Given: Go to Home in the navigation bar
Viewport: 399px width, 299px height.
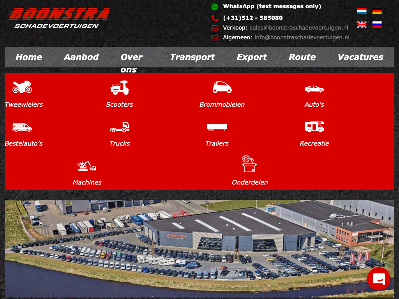Looking at the screenshot, I should [x=29, y=57].
